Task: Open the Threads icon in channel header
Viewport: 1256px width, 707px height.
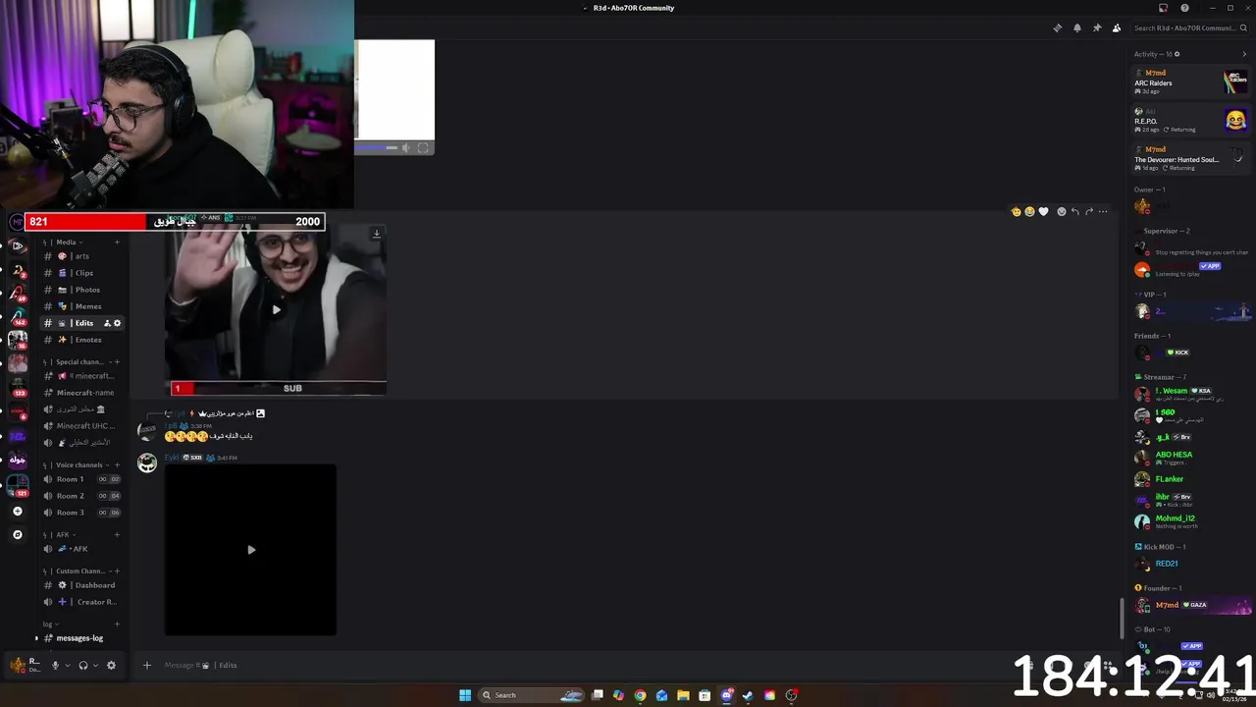Action: [x=1057, y=27]
